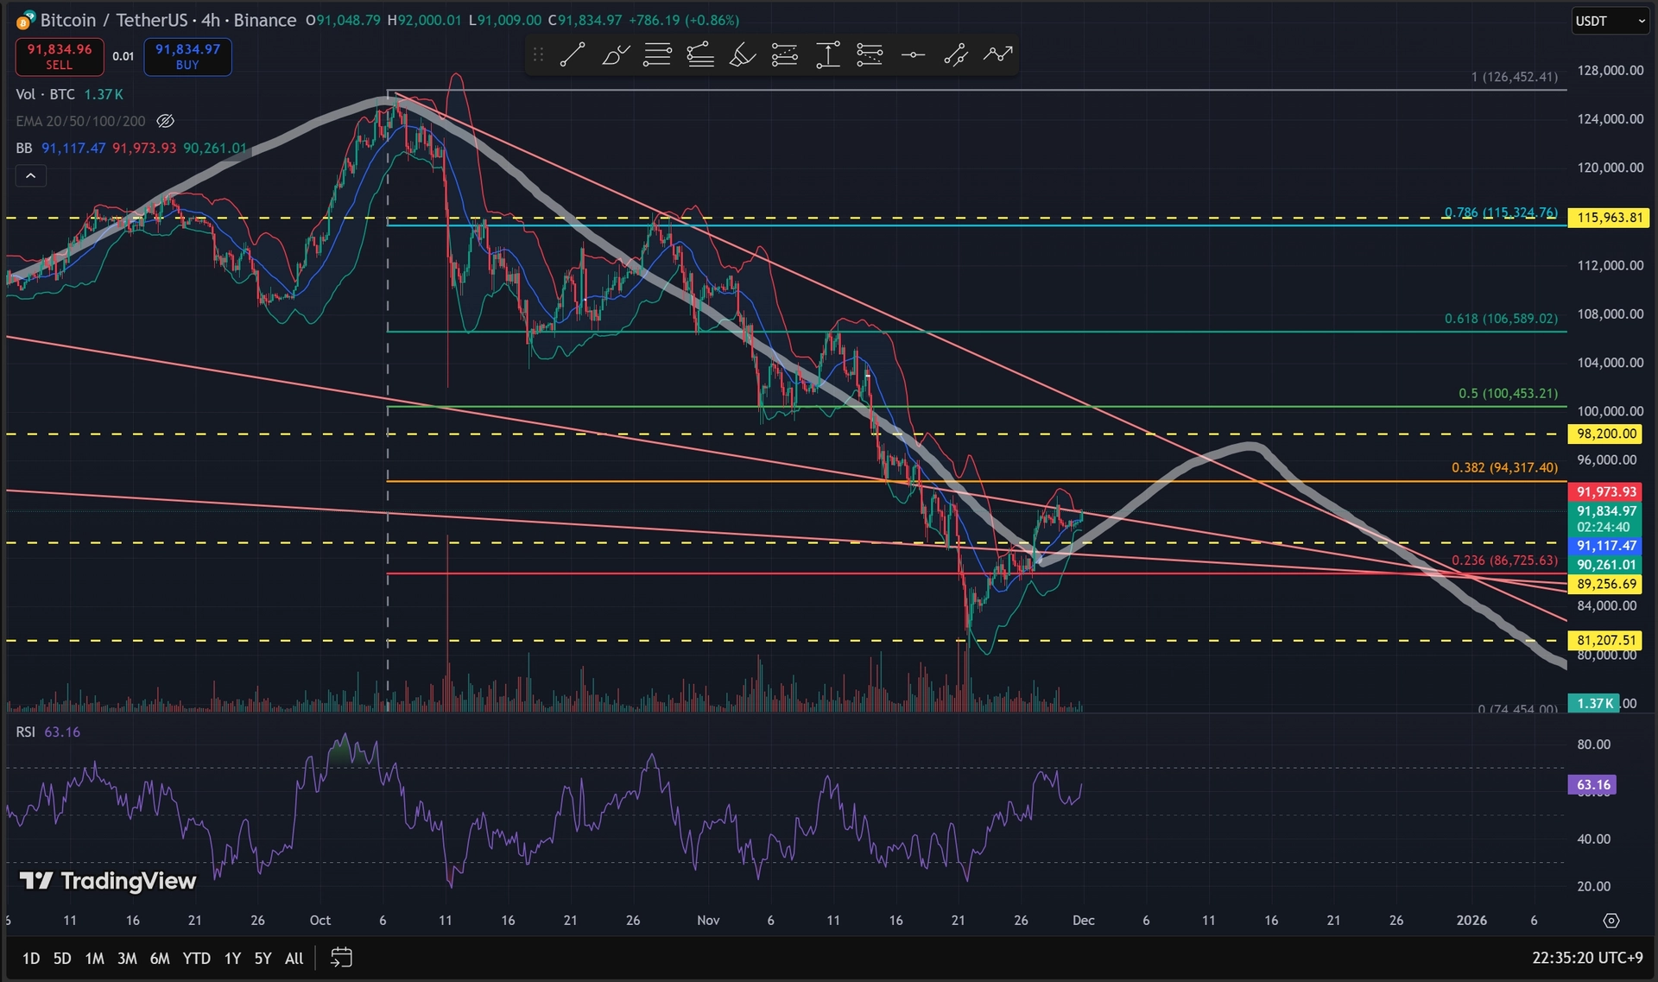Open the USDT currency dropdown
1658x982 pixels.
(x=1610, y=21)
